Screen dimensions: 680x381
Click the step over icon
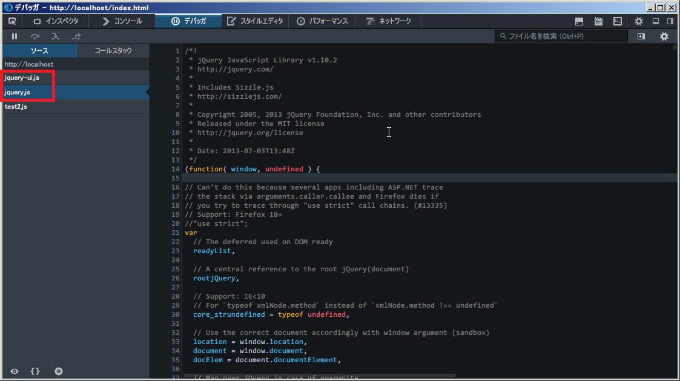tap(35, 36)
